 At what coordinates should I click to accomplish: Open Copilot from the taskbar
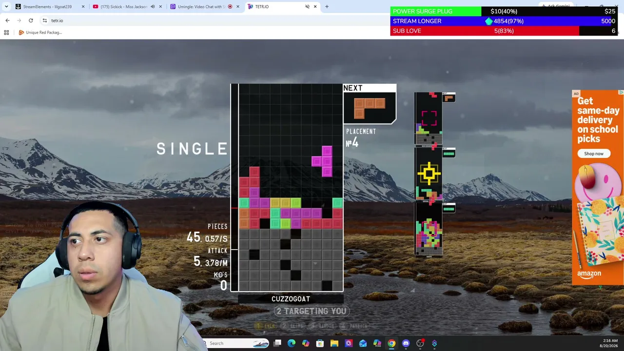306,343
